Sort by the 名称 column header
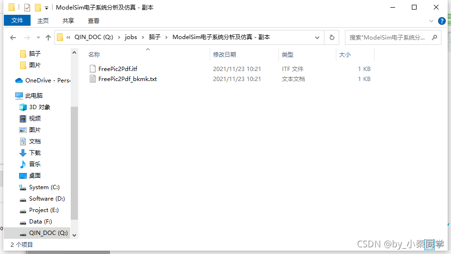 pyautogui.click(x=94, y=54)
